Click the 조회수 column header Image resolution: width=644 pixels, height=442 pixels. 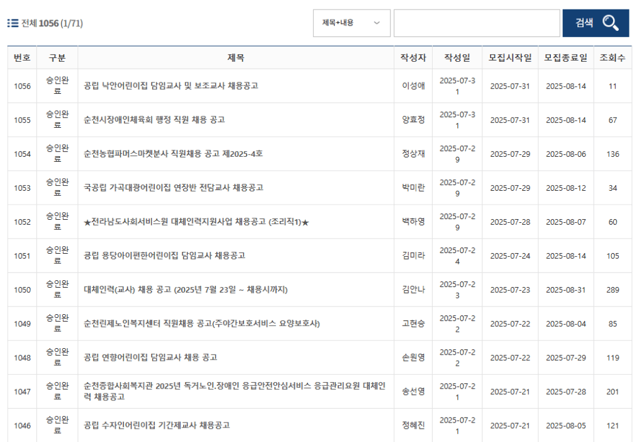(x=613, y=57)
